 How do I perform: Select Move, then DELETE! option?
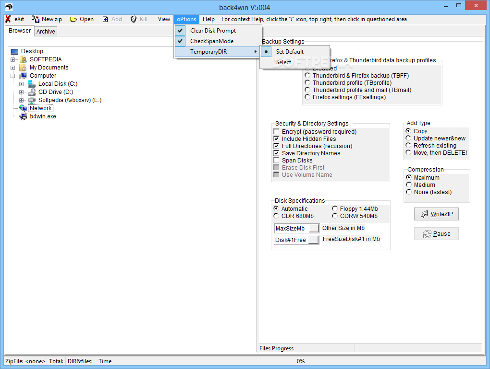pos(408,152)
